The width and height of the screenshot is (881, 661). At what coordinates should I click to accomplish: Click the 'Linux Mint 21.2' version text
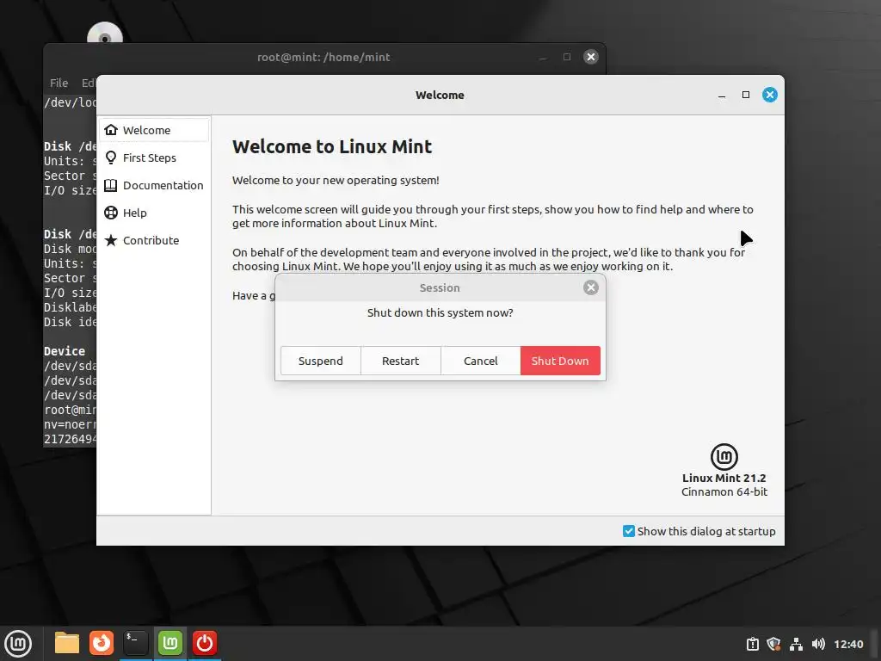point(724,478)
